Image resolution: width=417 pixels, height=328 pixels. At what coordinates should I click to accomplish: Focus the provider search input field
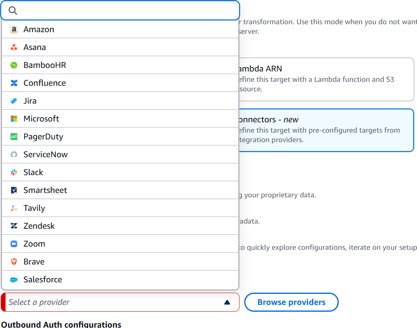(x=120, y=10)
